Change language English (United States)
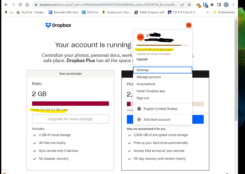Screen dimensions: 245x174 pyautogui.click(x=163, y=109)
